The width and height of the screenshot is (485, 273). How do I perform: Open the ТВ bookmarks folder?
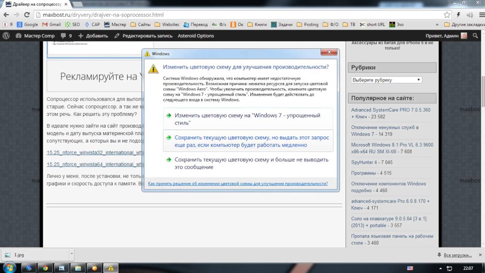(x=349, y=24)
